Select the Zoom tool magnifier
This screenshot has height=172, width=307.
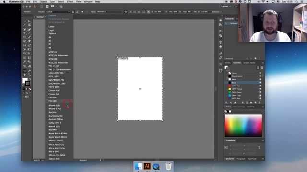(x=29, y=75)
